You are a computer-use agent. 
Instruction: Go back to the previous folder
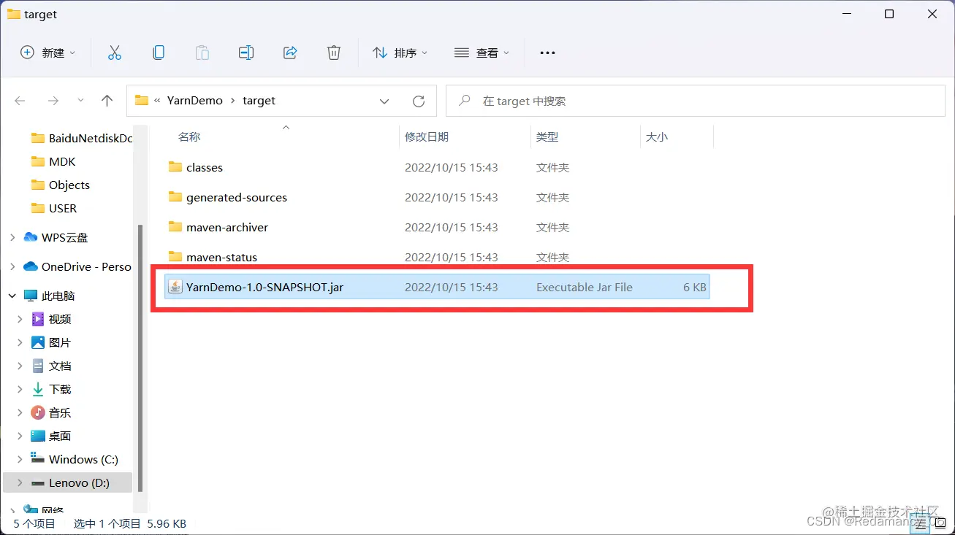click(20, 101)
